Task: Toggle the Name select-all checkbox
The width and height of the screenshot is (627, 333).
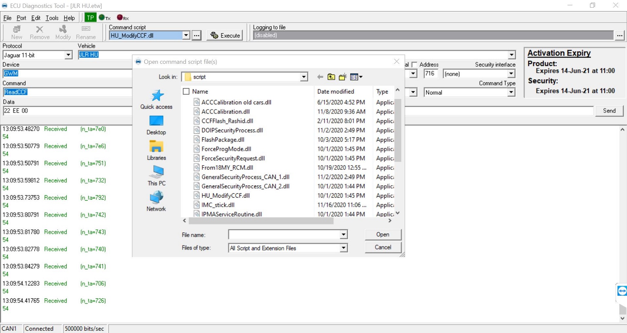Action: pos(186,92)
